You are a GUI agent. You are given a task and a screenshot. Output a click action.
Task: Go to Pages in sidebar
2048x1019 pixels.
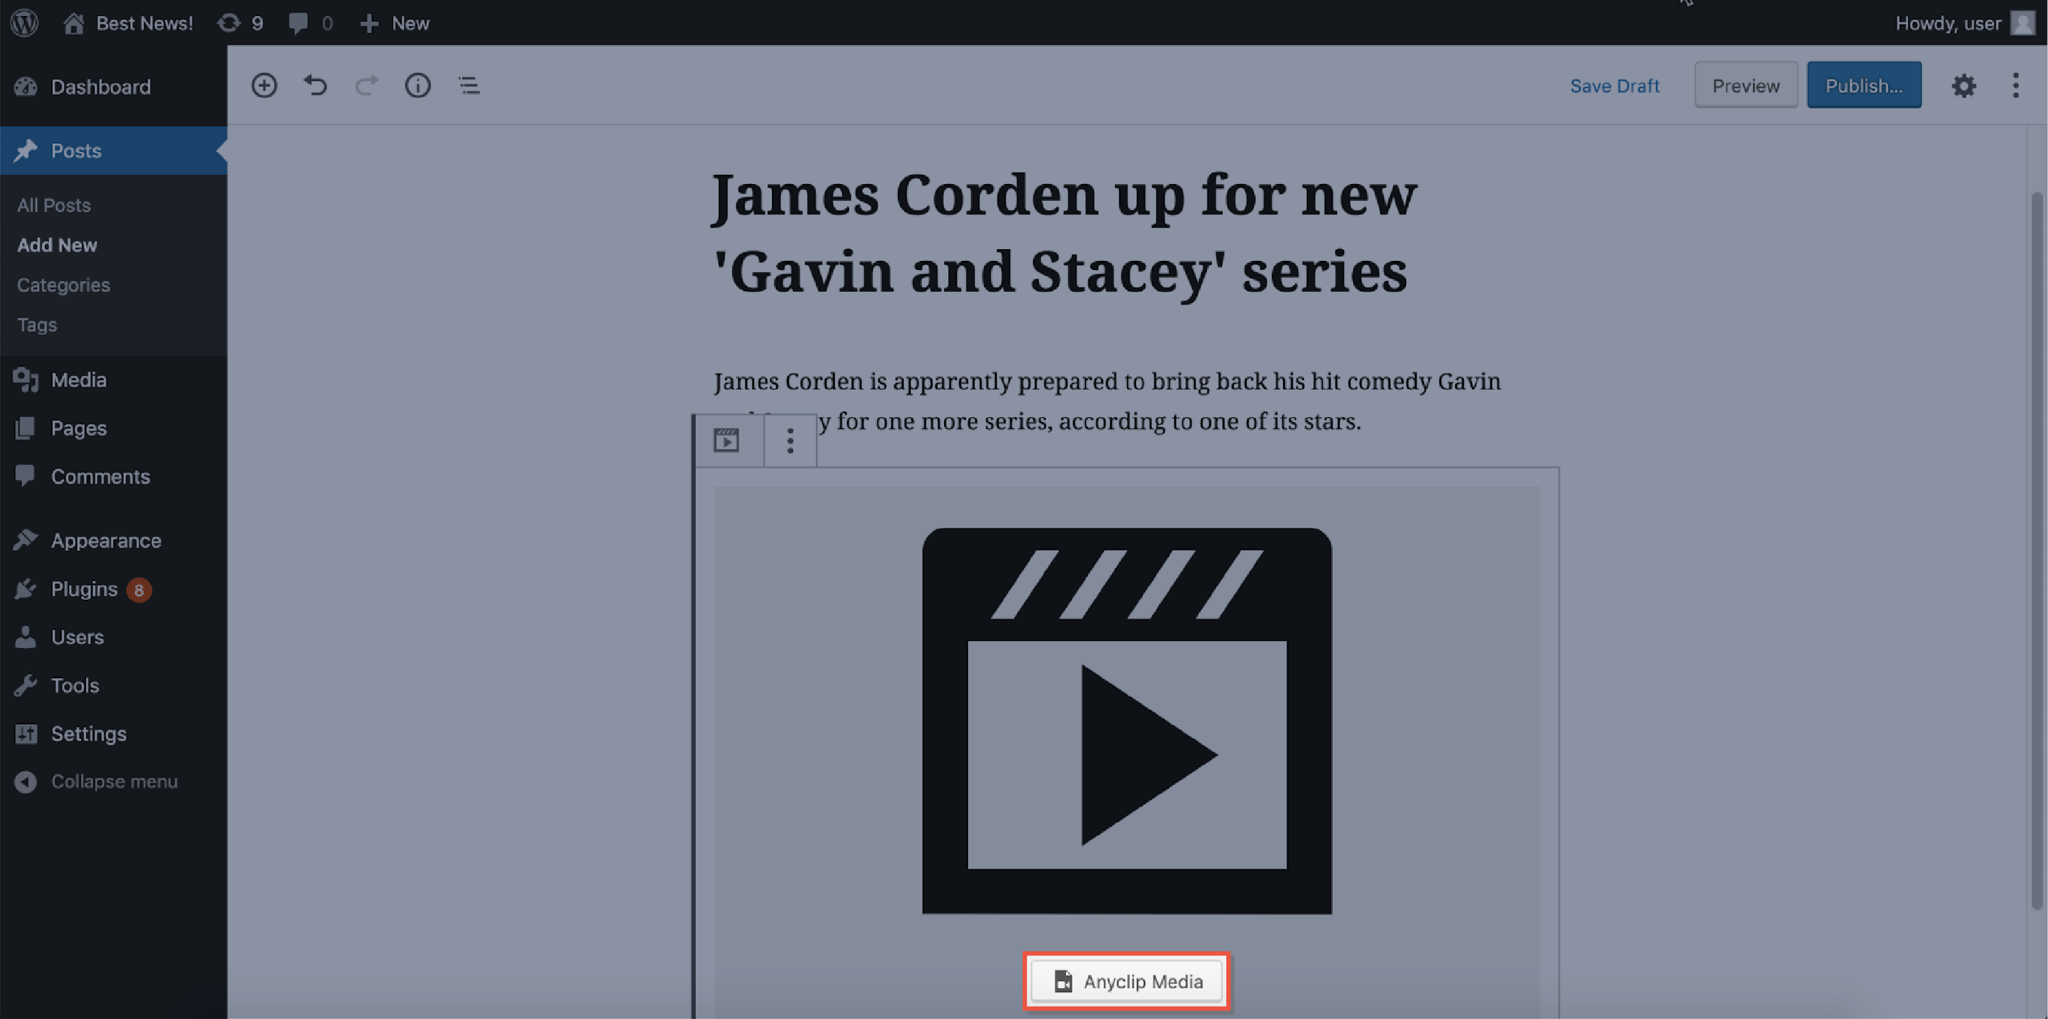[x=78, y=428]
